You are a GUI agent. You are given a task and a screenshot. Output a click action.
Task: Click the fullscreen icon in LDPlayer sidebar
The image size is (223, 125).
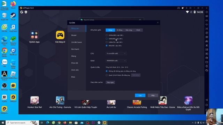tap(207, 28)
